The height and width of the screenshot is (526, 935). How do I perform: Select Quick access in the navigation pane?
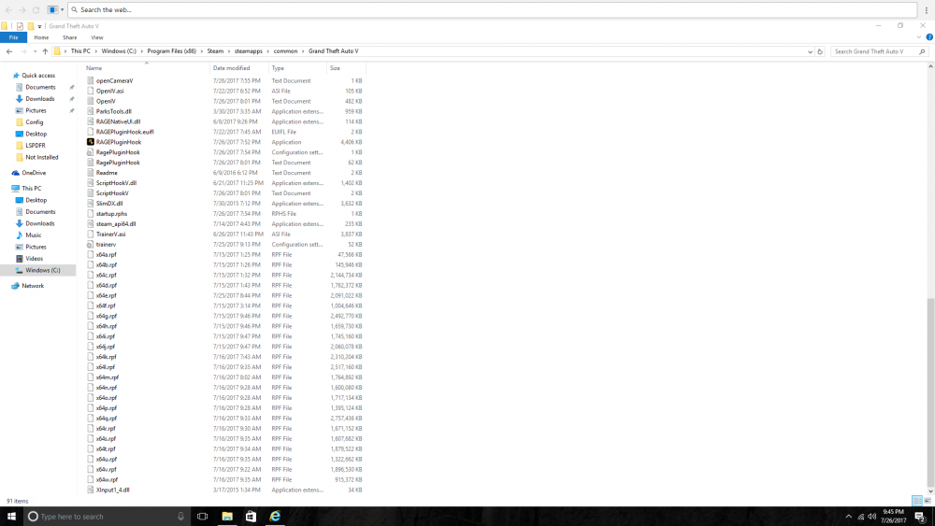click(x=38, y=76)
